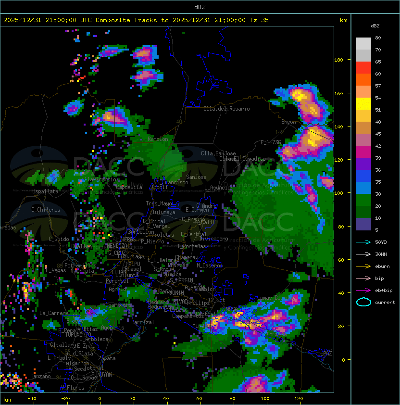Click the 80 dBZ value in legend

click(378, 38)
